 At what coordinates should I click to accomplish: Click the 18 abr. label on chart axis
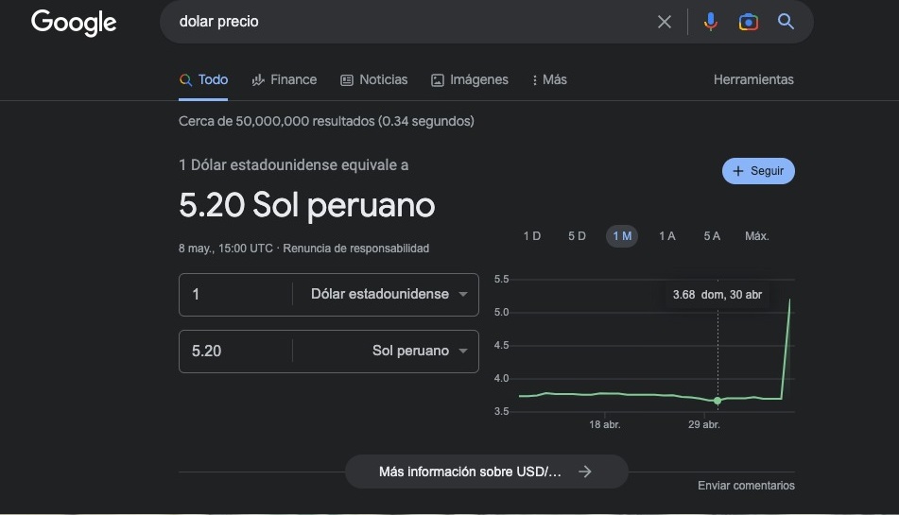pyautogui.click(x=604, y=424)
